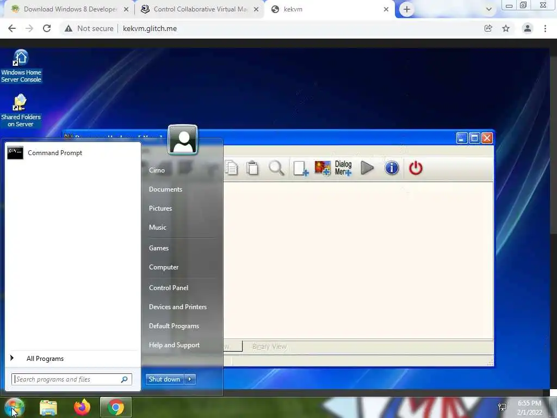Open Windows Home Server Console desktop icon
This screenshot has width=557, height=418.
point(21,66)
